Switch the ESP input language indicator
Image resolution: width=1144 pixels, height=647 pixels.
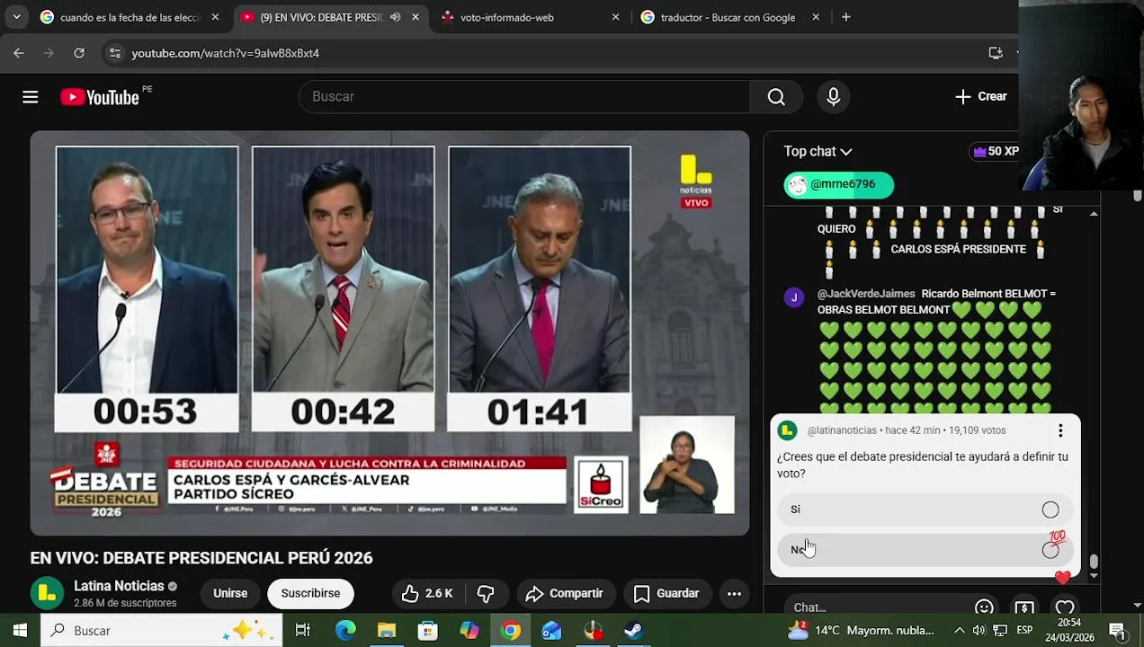click(x=1024, y=631)
